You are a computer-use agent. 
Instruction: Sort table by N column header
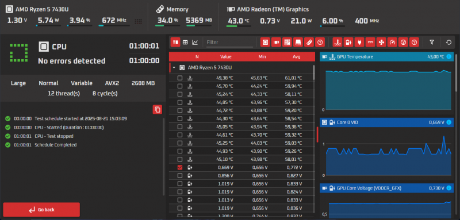tap(197, 56)
